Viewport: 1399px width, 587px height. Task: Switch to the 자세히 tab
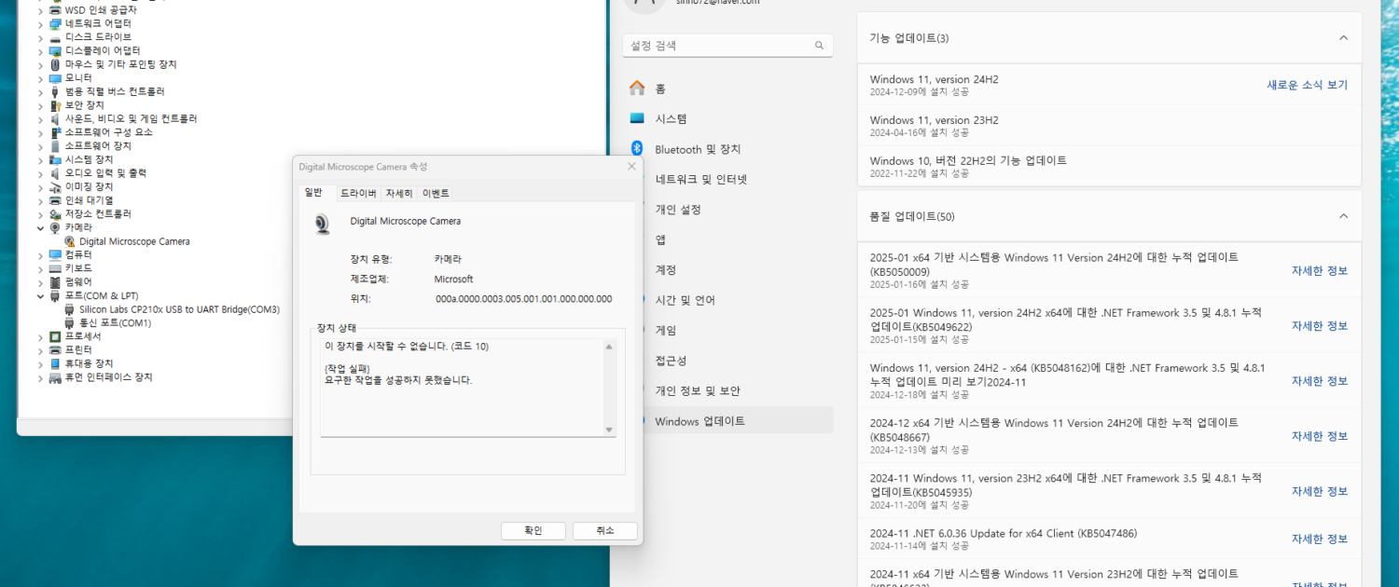point(399,193)
